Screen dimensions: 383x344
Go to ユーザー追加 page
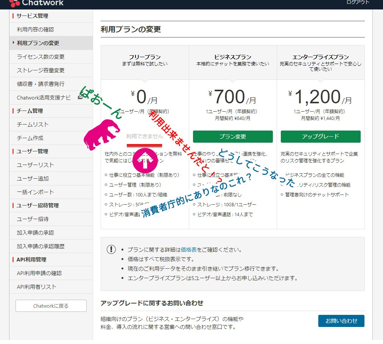point(51,179)
